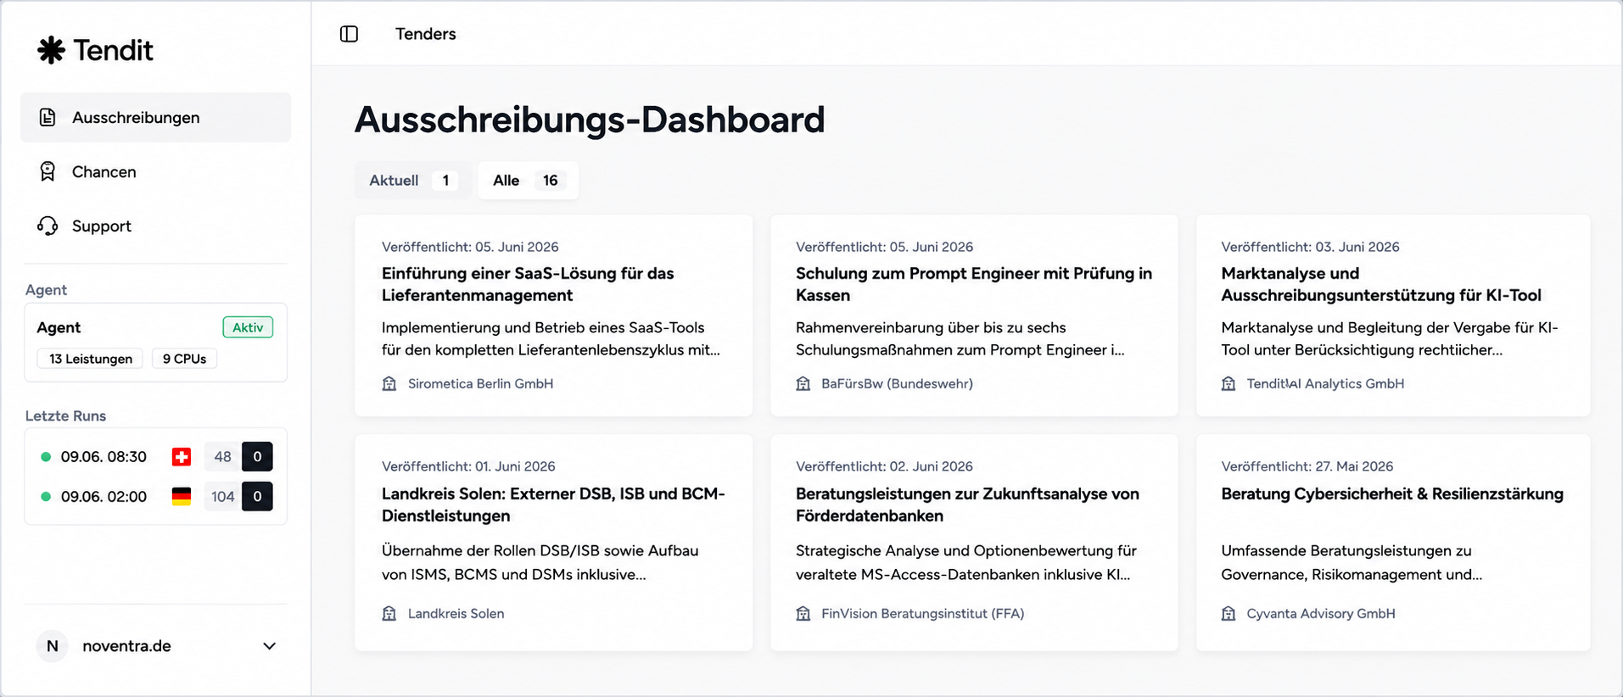Click date Veröffentlicht: 01. Juni 2026
This screenshot has height=697, width=1623.
click(x=468, y=466)
